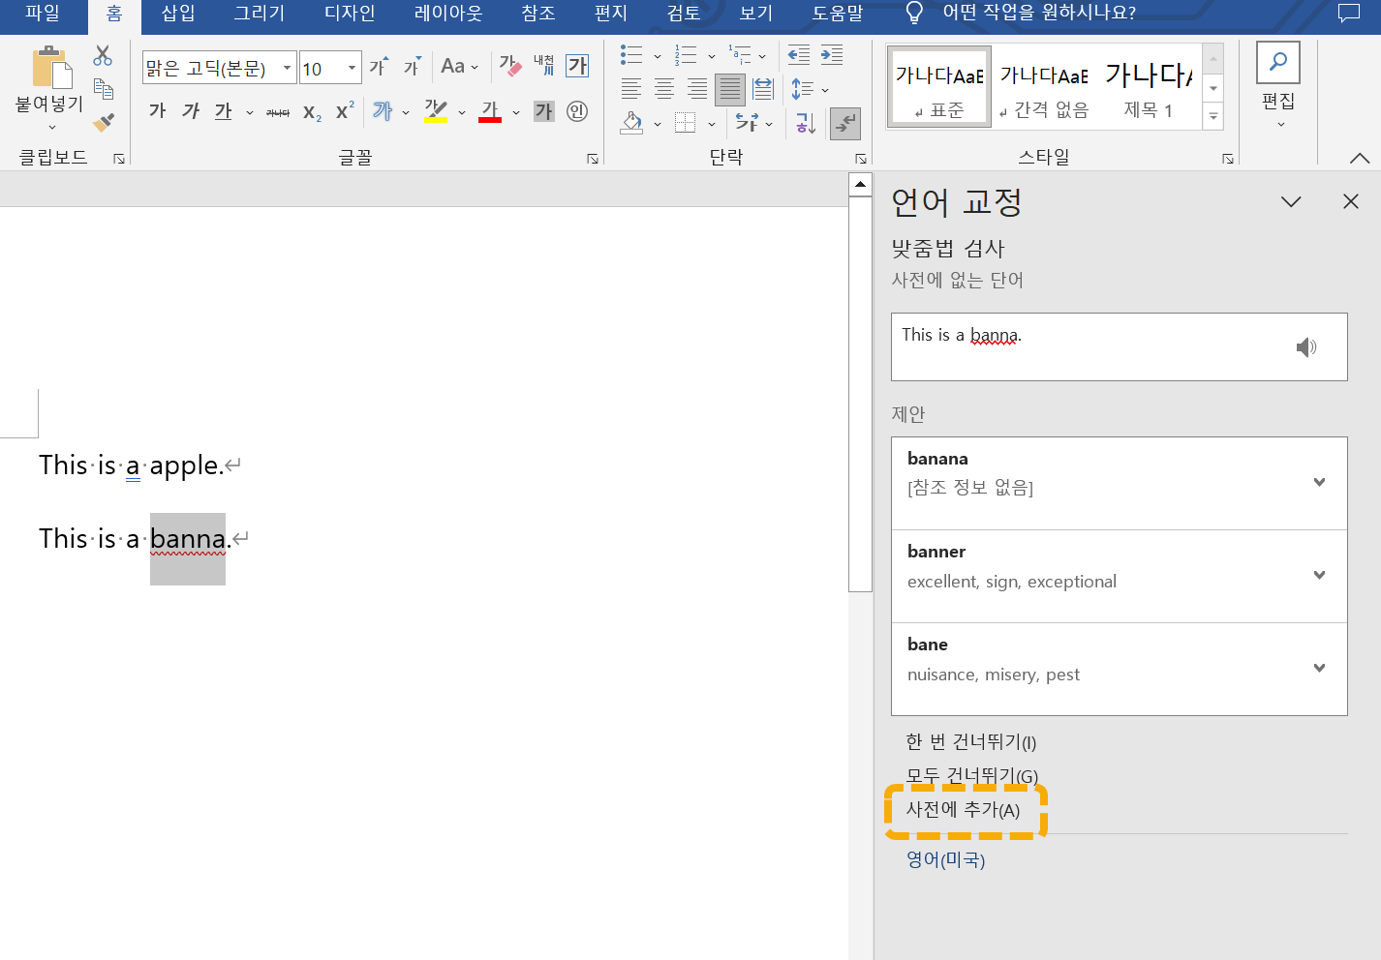Viewport: 1381px width, 960px height.
Task: Click the paragraph shading paint bucket icon
Action: point(633,123)
